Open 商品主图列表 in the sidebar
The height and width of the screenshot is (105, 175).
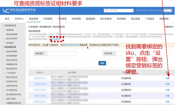pos(12,60)
